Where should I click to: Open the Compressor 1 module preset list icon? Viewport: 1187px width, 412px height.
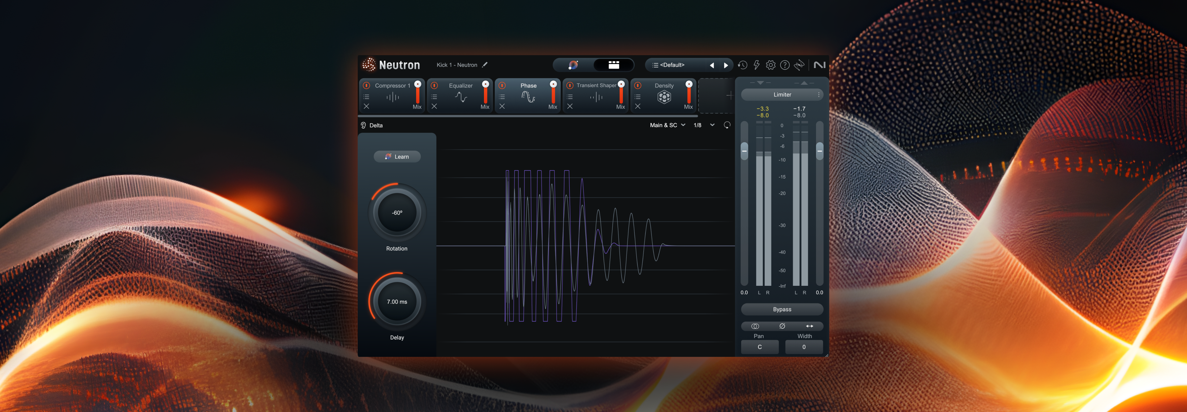(366, 97)
